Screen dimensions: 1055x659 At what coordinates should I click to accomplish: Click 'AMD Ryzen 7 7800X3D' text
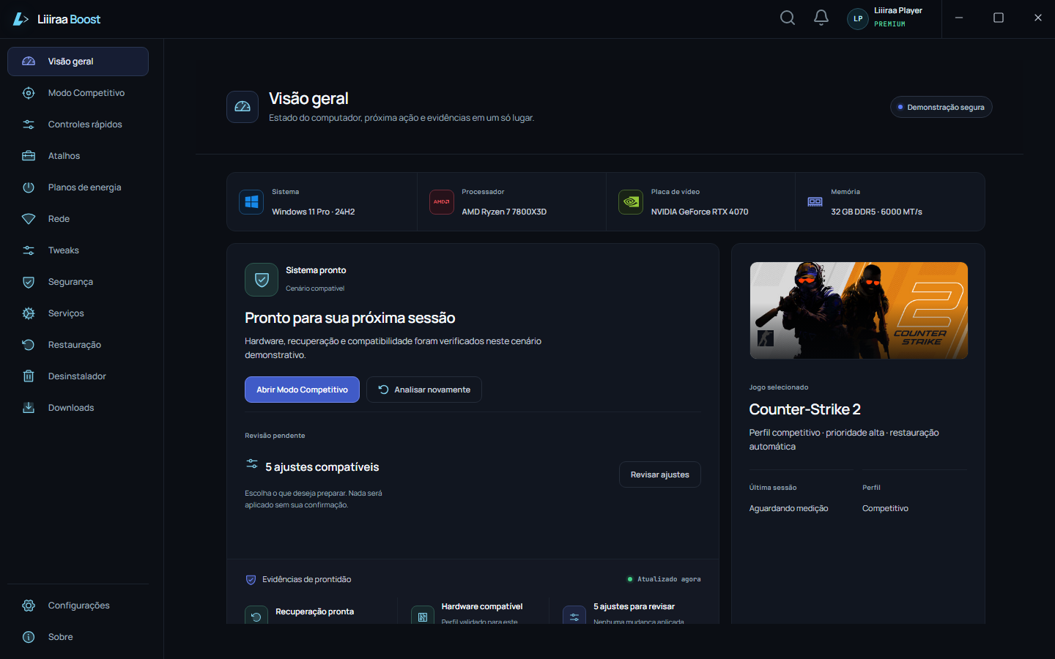[x=504, y=212]
